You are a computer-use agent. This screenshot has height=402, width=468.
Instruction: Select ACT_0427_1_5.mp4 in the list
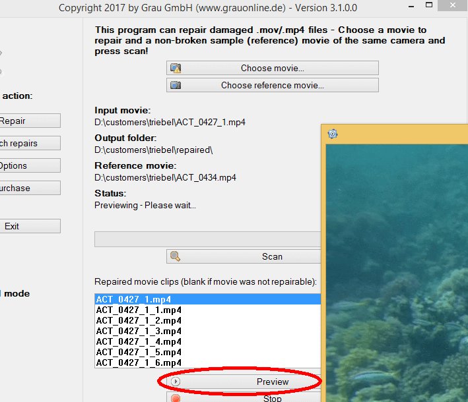208,352
